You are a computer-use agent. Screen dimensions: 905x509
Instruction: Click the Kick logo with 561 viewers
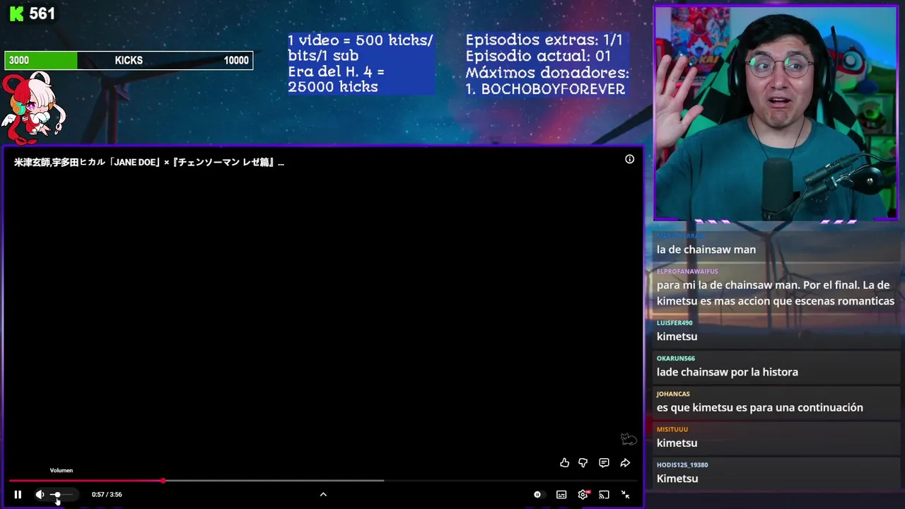33,13
